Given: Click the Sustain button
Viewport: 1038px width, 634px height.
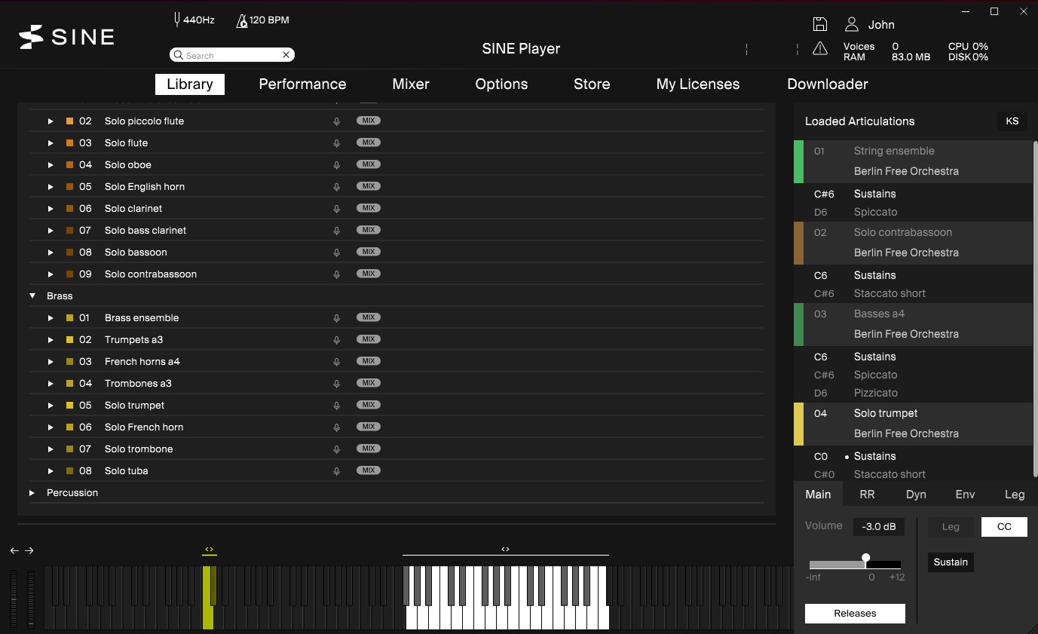Looking at the screenshot, I should point(951,562).
